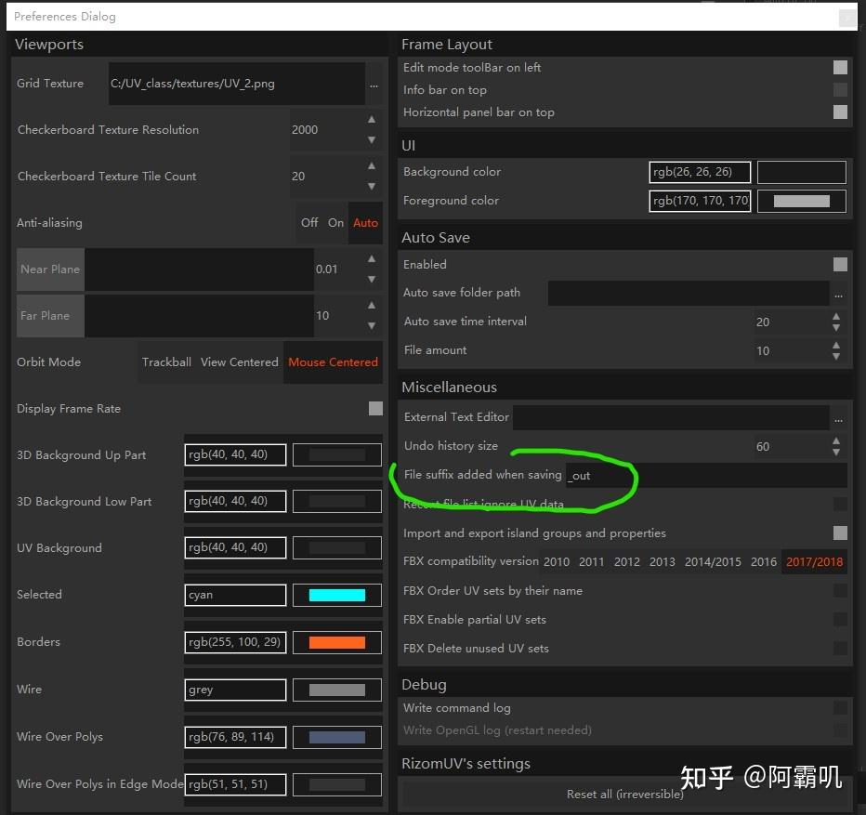Choose Mouse Centered orbit mode
The width and height of the screenshot is (866, 815).
(x=333, y=361)
